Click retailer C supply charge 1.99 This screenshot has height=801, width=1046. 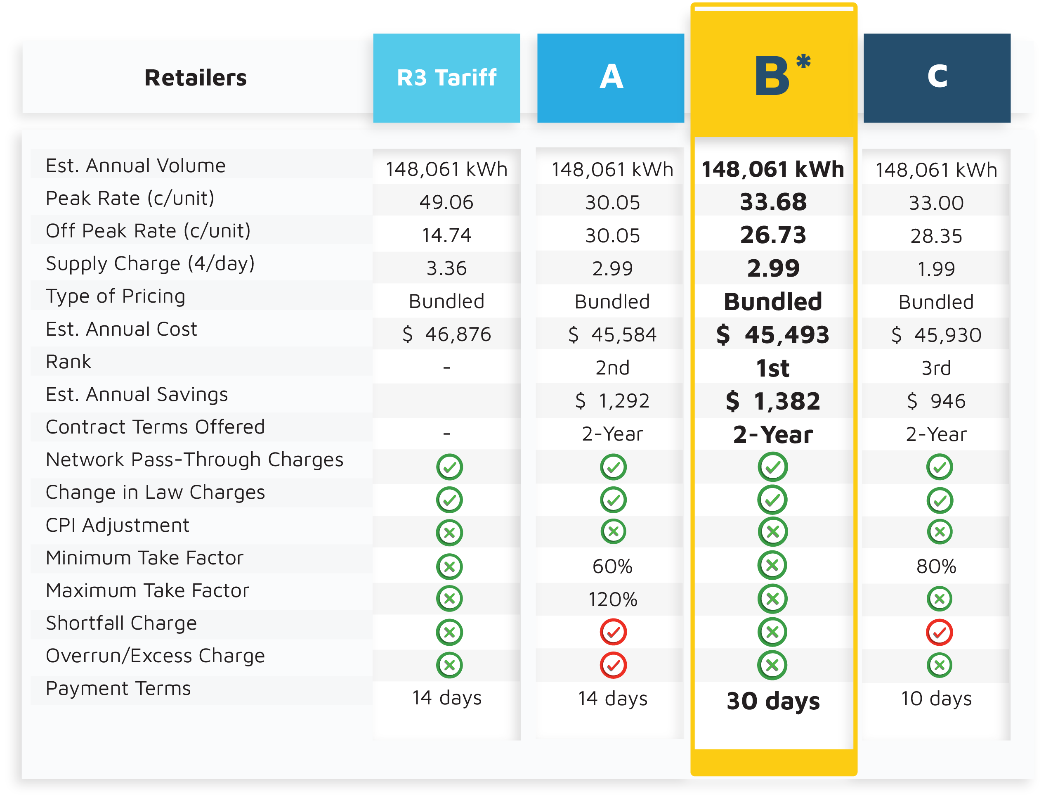tap(936, 269)
